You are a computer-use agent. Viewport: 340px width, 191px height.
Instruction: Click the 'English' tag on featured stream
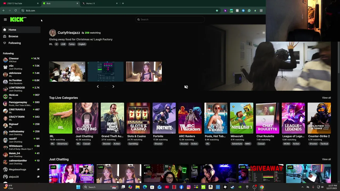(82, 44)
